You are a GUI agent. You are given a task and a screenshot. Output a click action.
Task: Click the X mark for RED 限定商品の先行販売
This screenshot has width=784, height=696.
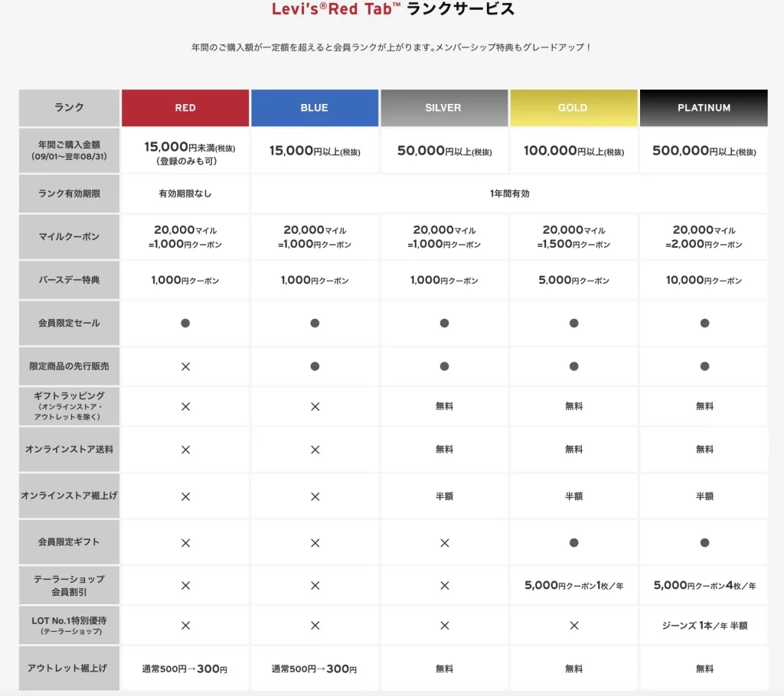coord(185,366)
